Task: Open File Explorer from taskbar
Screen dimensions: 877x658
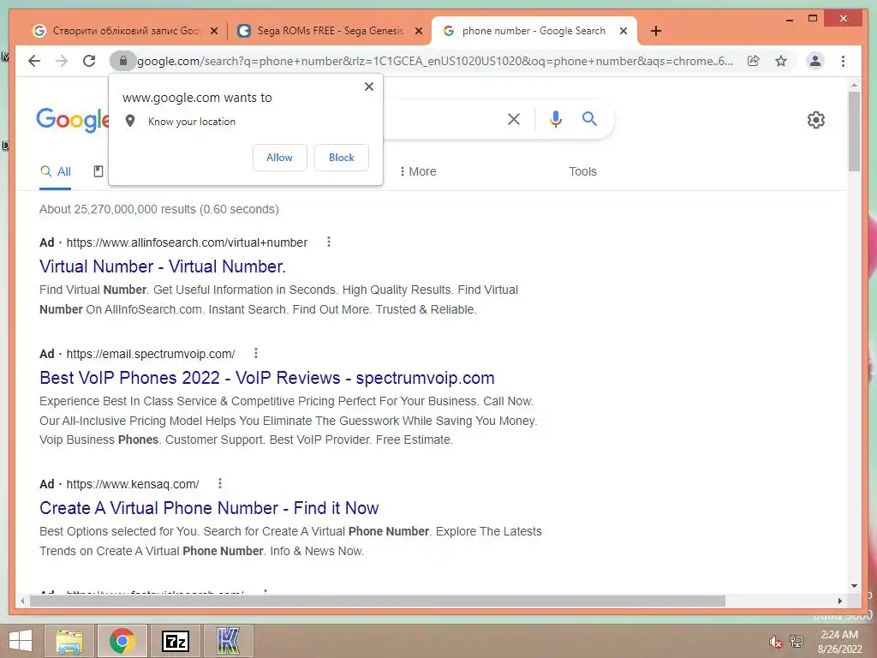Action: tap(69, 641)
